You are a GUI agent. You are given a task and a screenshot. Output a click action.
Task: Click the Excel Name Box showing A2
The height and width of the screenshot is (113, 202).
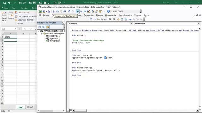9,29
